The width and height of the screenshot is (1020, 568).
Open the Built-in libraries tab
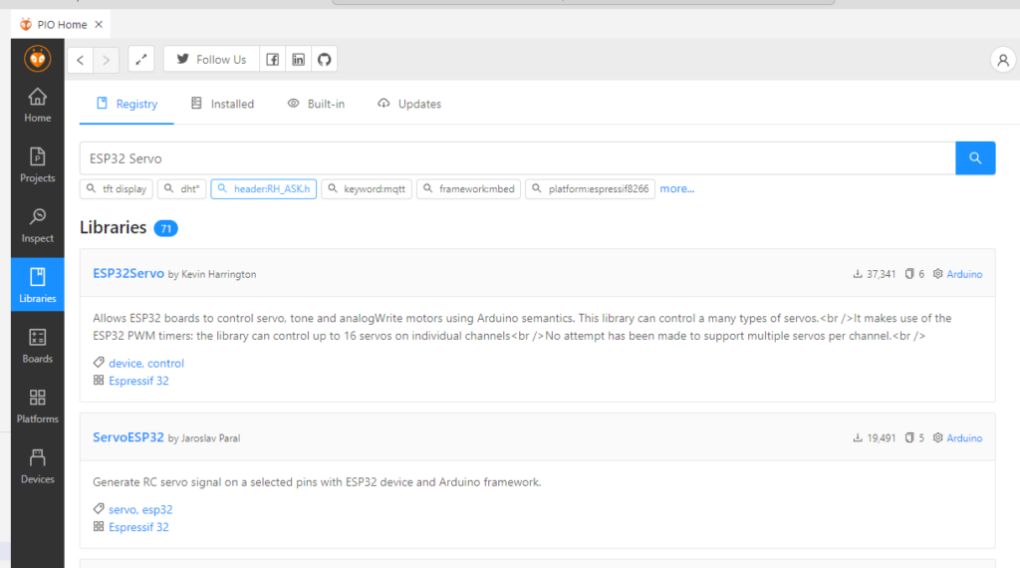(316, 104)
